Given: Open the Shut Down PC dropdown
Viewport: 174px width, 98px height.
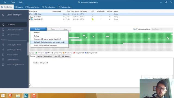Looking at the screenshot, I should [x=162, y=29].
